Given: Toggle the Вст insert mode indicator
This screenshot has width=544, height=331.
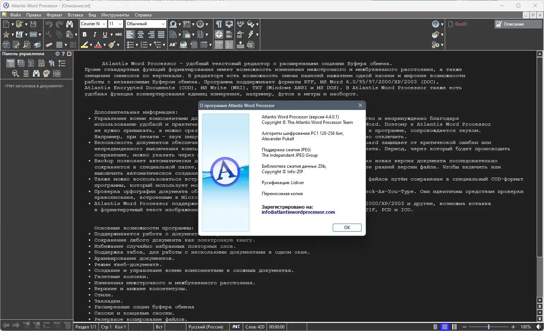Looking at the screenshot, I should point(159,327).
